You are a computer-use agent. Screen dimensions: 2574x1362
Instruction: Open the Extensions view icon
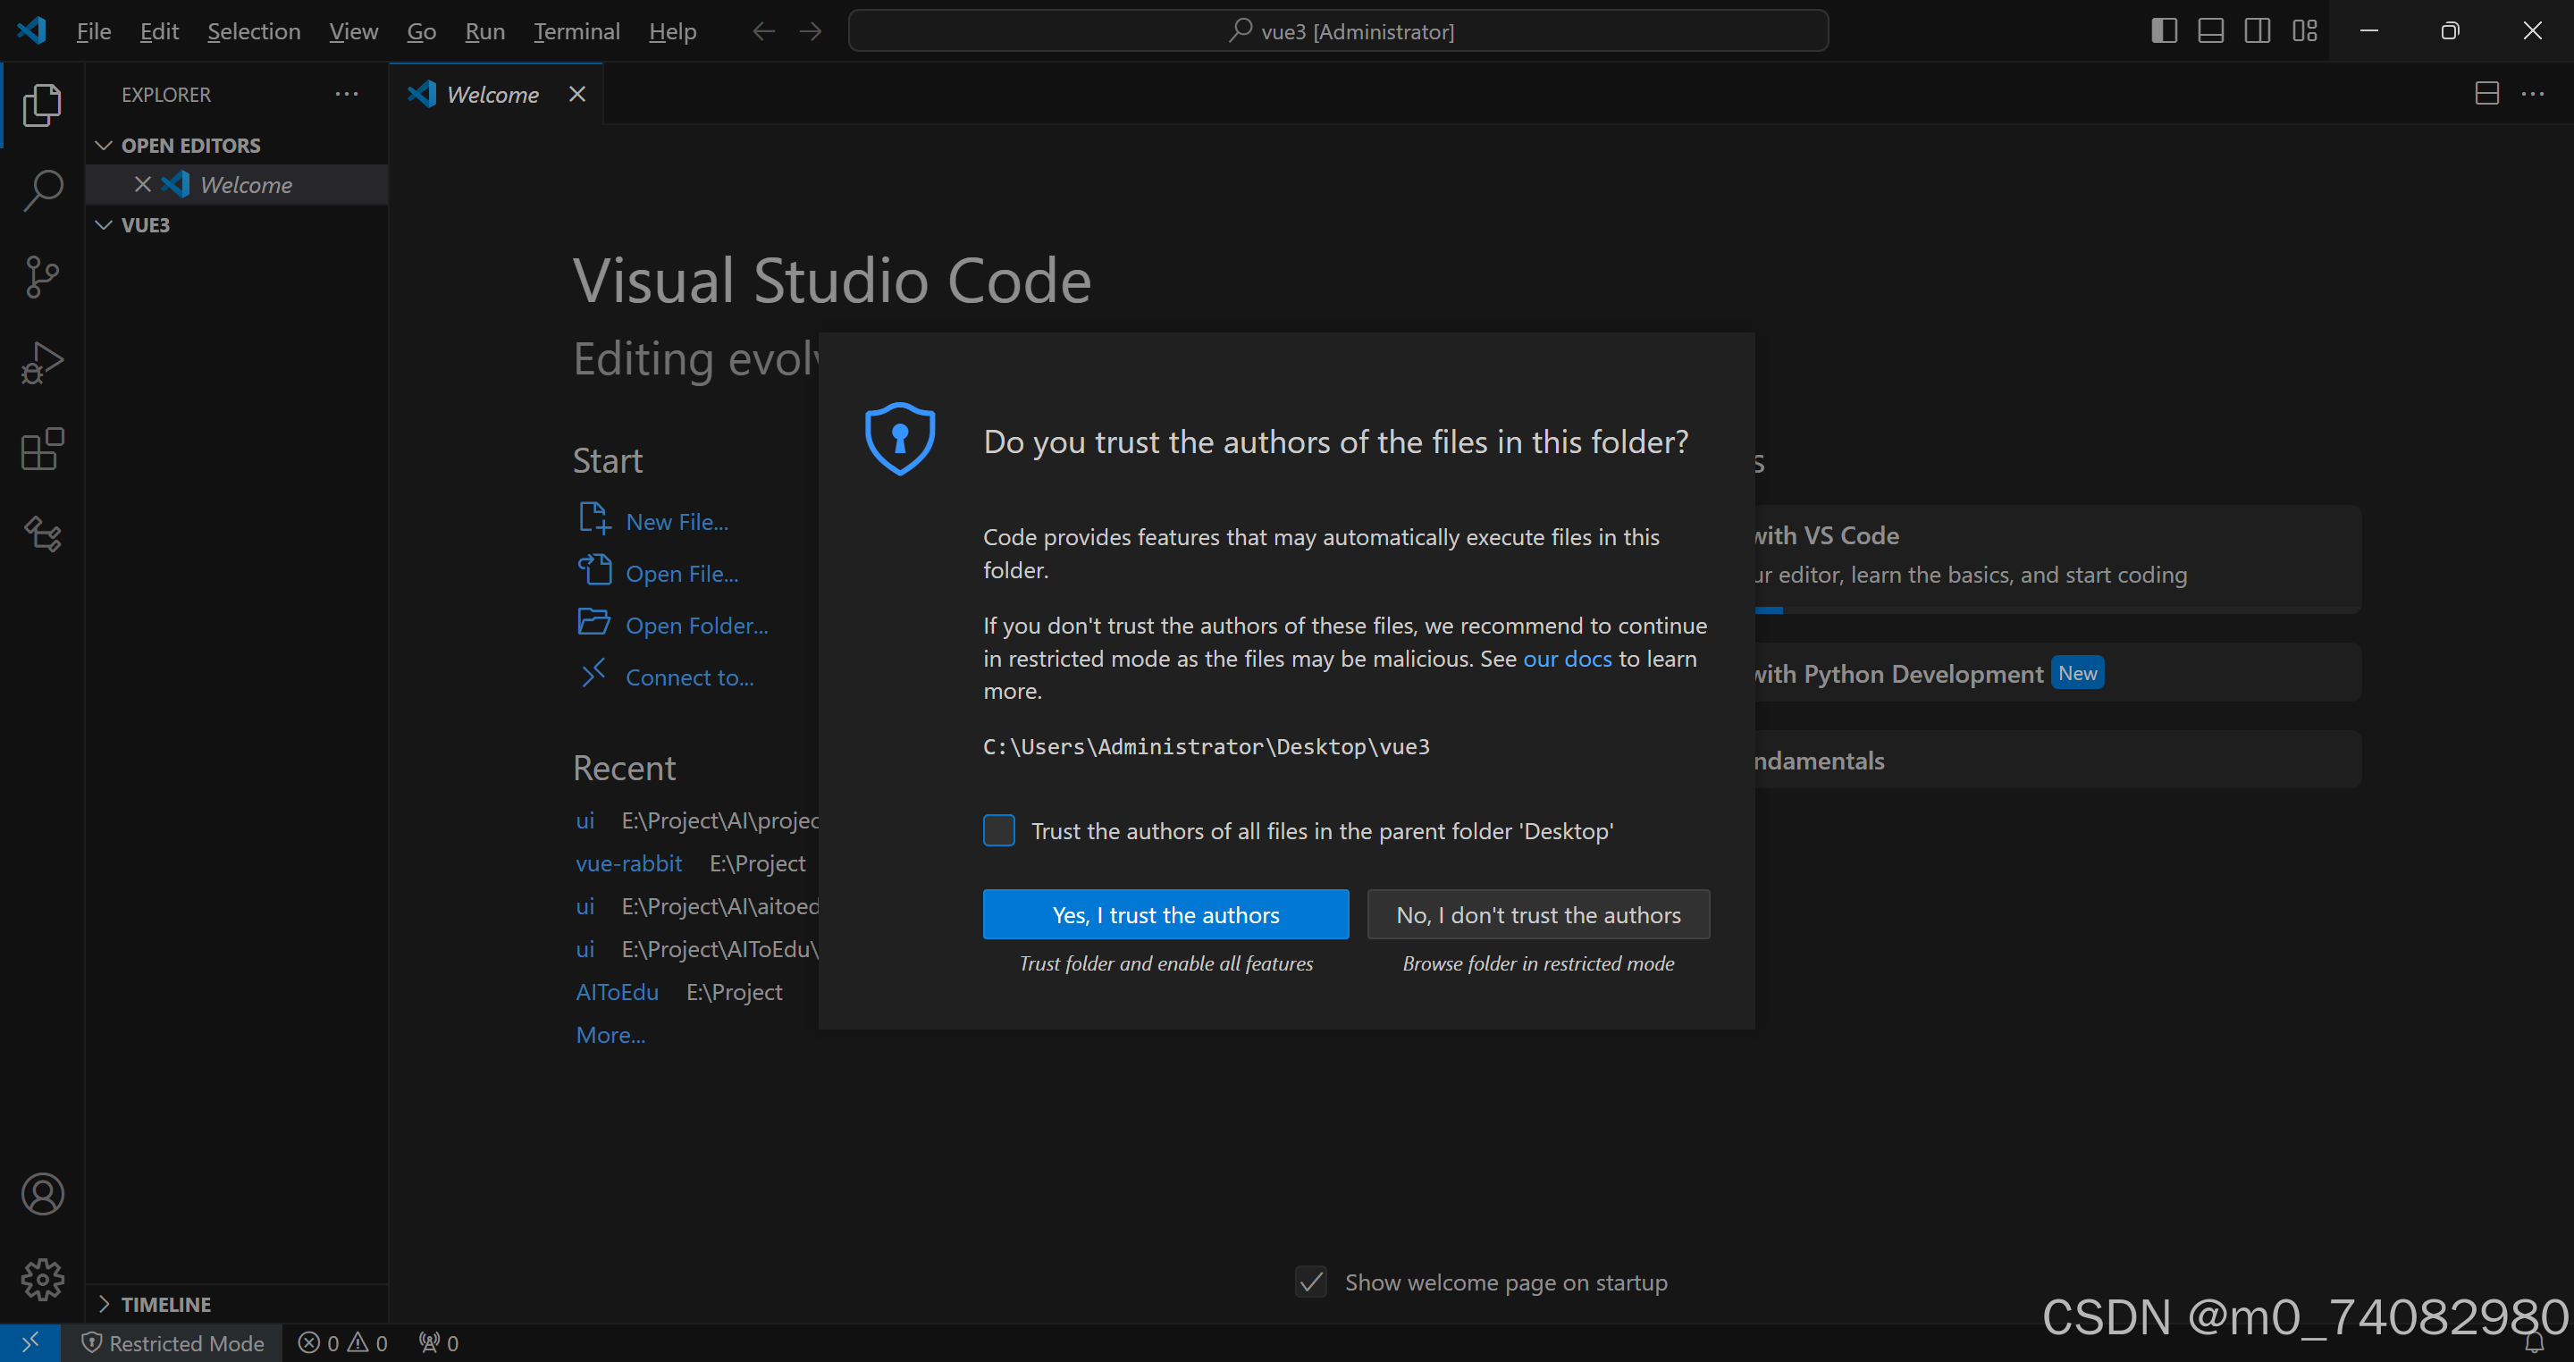click(x=42, y=450)
